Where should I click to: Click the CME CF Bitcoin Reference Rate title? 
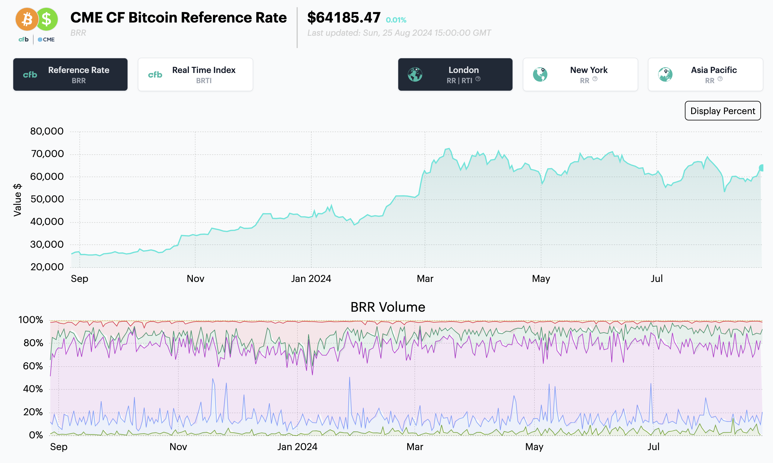(x=178, y=17)
